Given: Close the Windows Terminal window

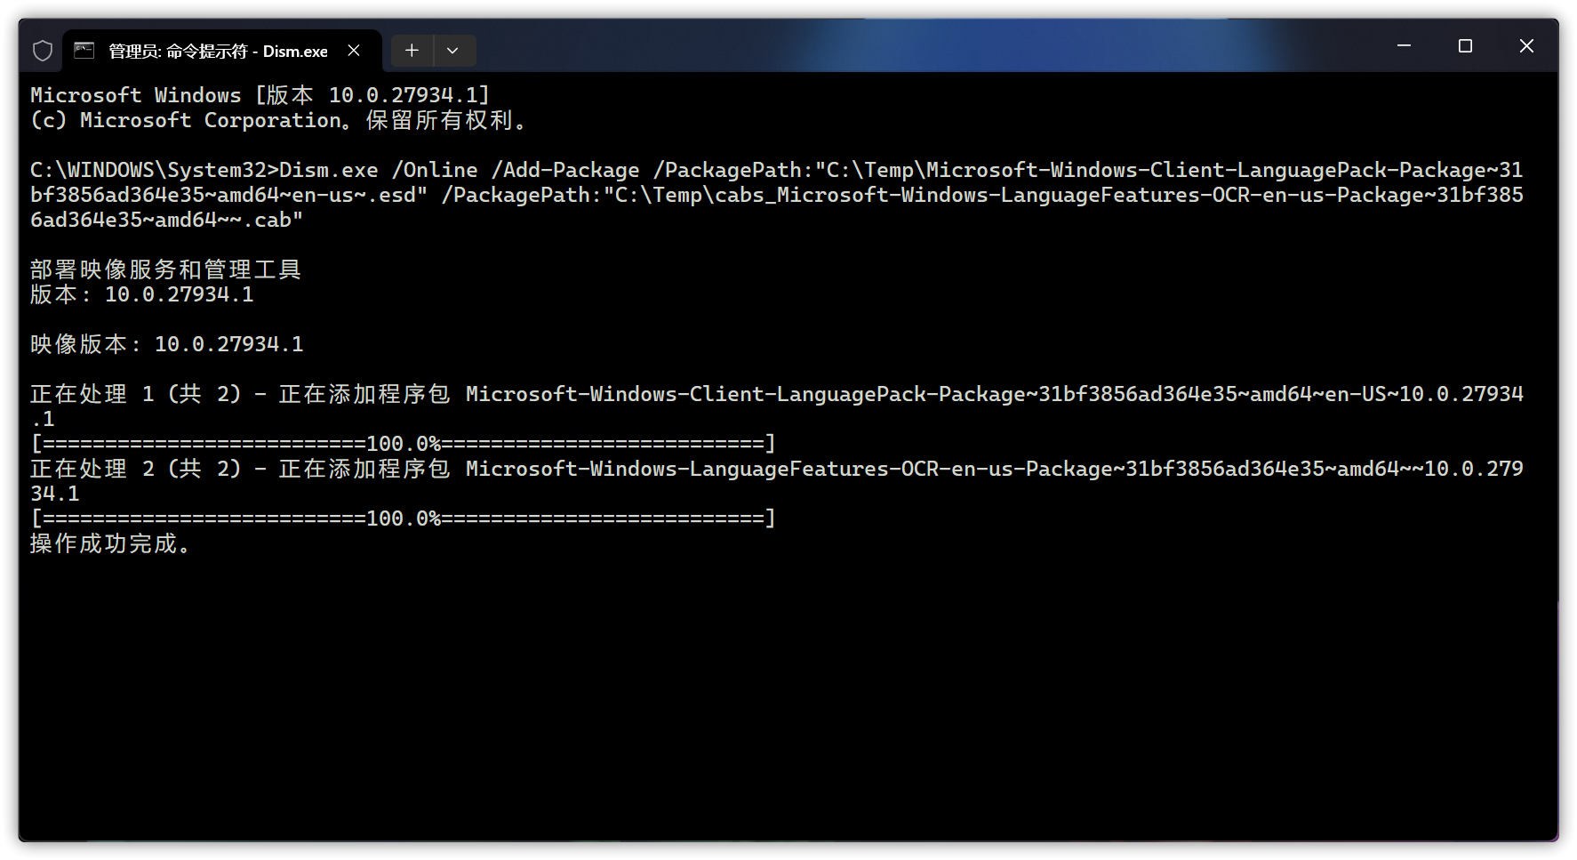Looking at the screenshot, I should point(1526,45).
